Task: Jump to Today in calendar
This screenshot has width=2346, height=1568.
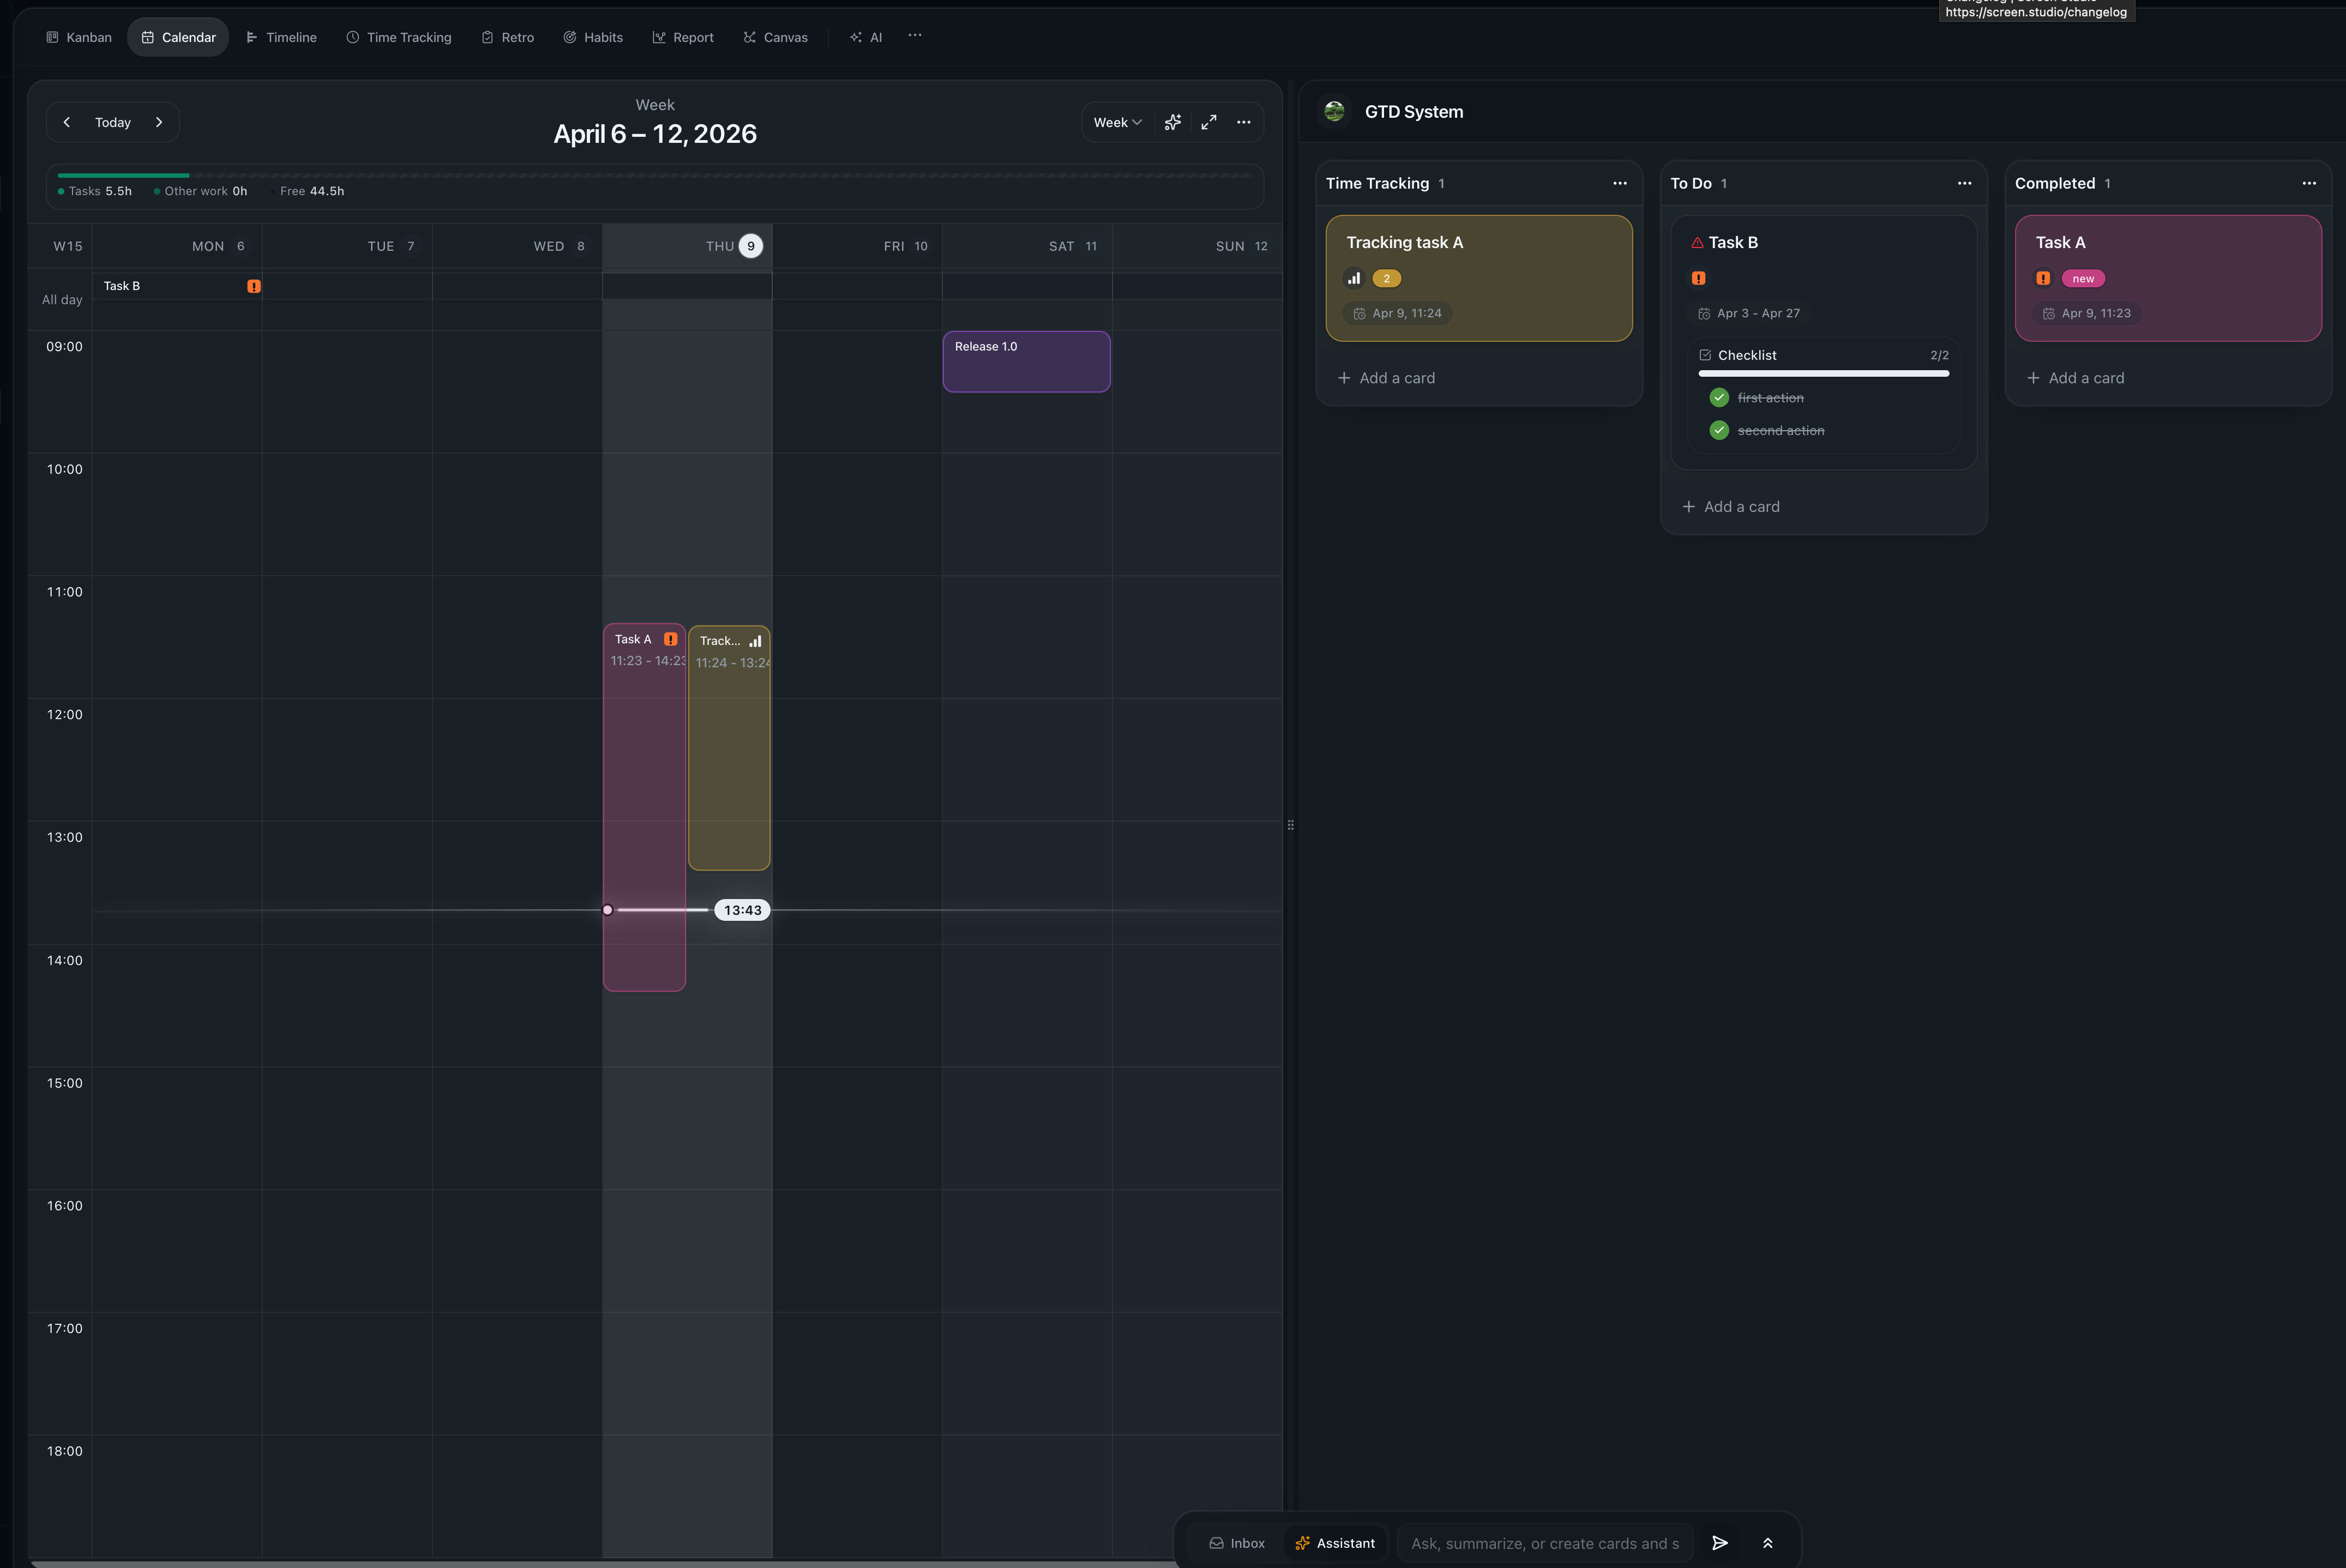Action: [113, 122]
